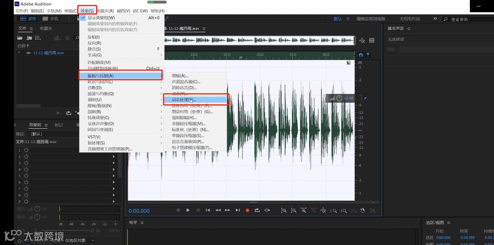The height and width of the screenshot is (245, 494).
Task: Jump to previous marker in the transport bar
Action: tap(208, 210)
